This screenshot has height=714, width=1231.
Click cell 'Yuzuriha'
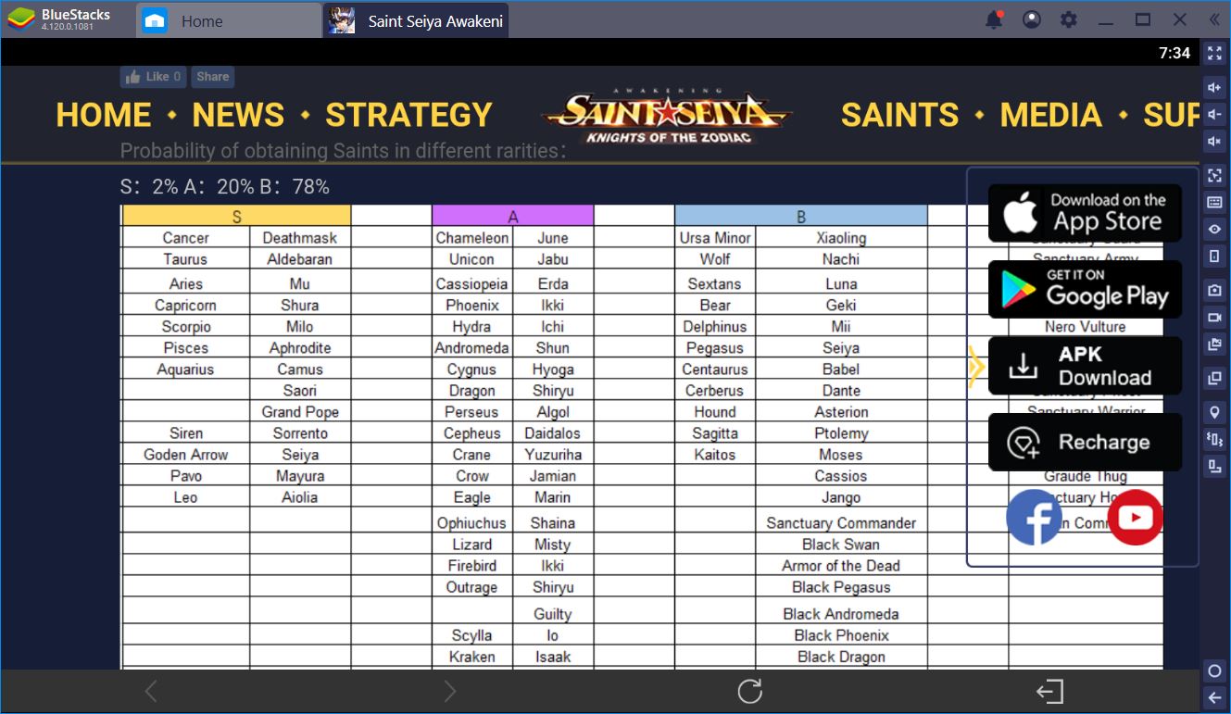553,455
